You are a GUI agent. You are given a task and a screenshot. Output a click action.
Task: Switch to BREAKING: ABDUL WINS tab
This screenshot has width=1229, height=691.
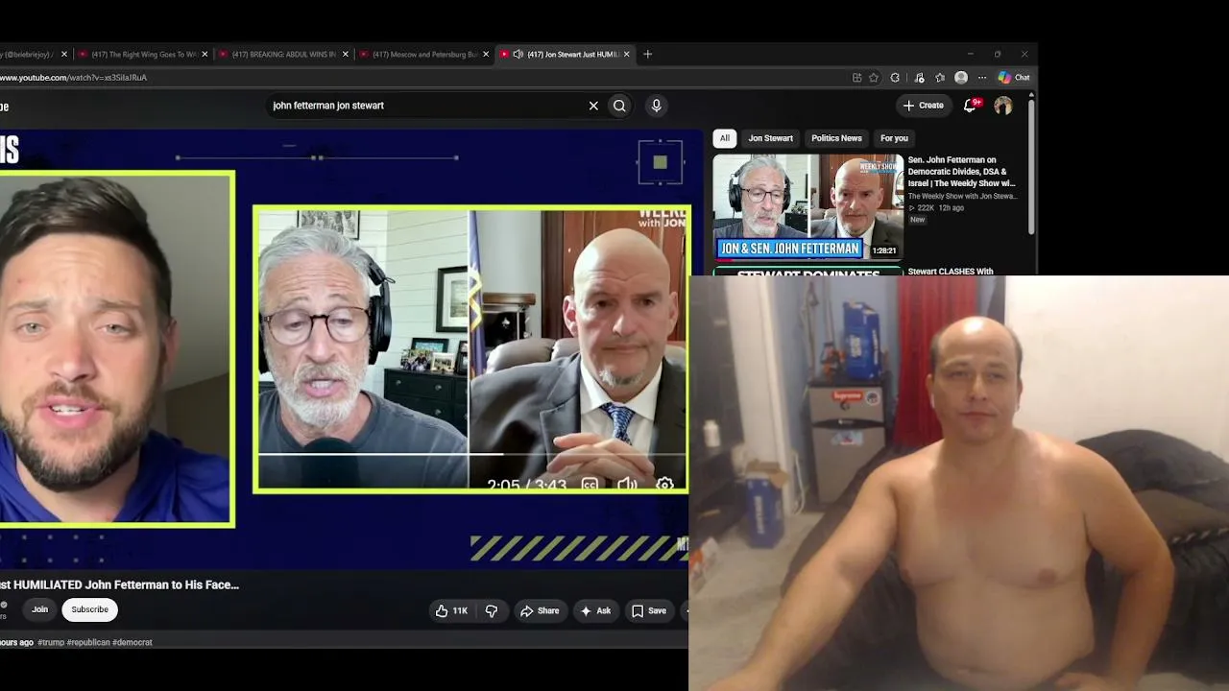pyautogui.click(x=284, y=55)
